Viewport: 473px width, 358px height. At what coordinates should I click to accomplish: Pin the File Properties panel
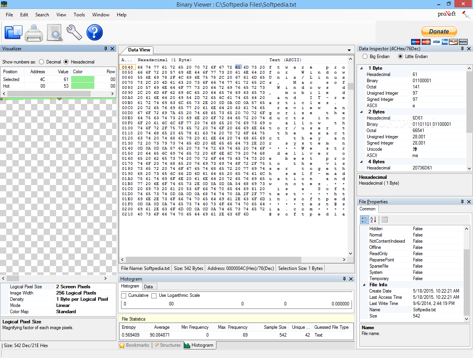(x=462, y=202)
